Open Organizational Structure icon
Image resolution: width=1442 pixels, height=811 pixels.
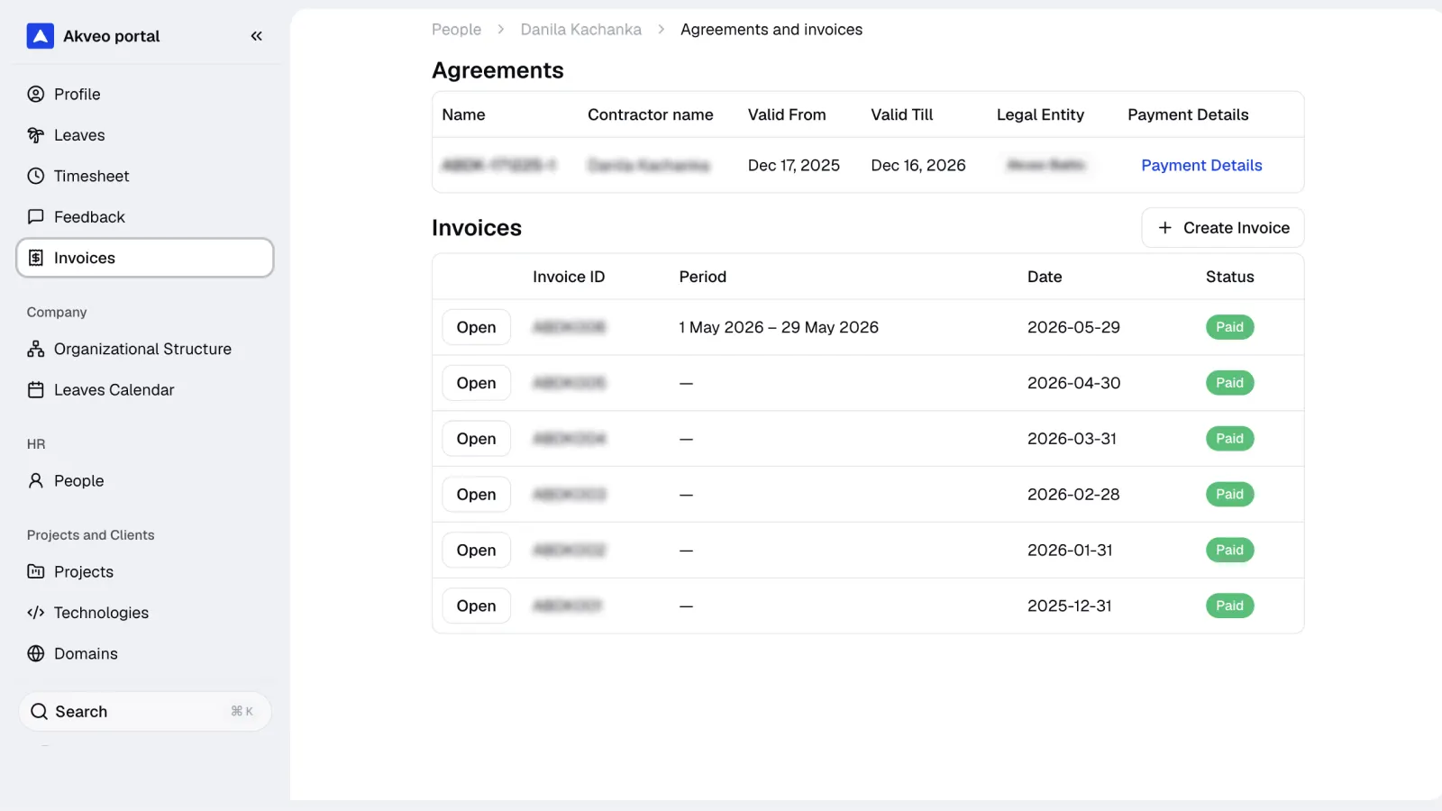click(36, 349)
